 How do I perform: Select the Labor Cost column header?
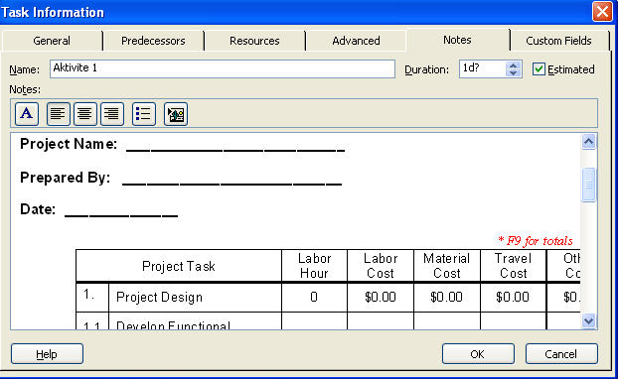click(381, 266)
